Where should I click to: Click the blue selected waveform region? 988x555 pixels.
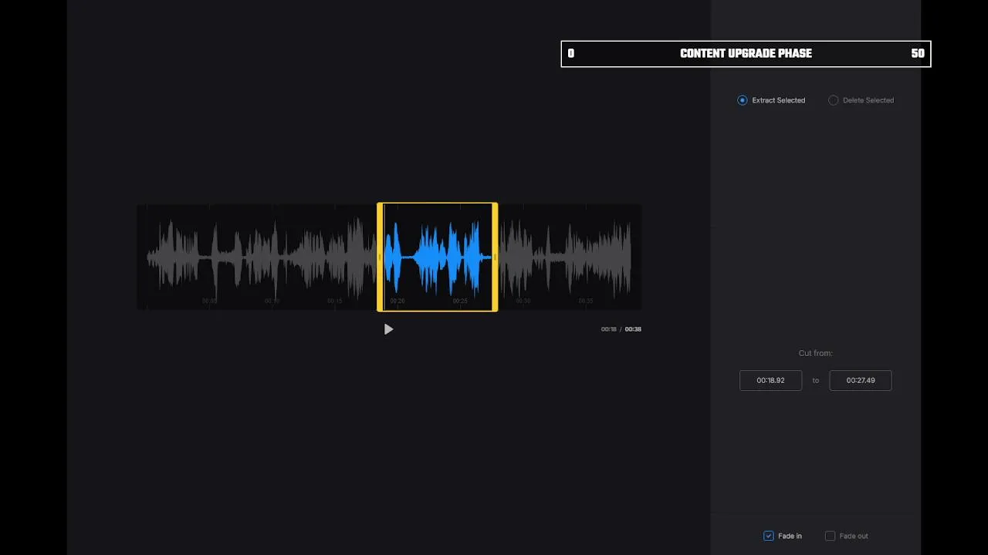(x=438, y=257)
